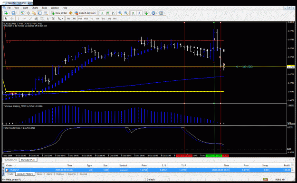Expand the Indicators dropdown arrow
297x183 pixels.
click(149, 13)
